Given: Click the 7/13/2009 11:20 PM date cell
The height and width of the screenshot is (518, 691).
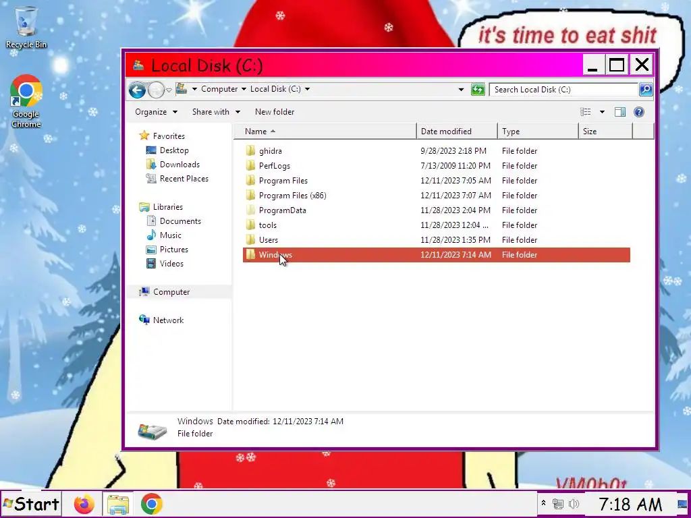Looking at the screenshot, I should (455, 166).
